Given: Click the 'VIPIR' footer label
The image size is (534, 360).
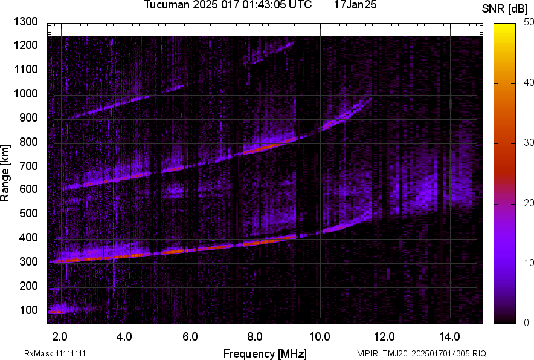Looking at the screenshot, I should click(367, 353).
